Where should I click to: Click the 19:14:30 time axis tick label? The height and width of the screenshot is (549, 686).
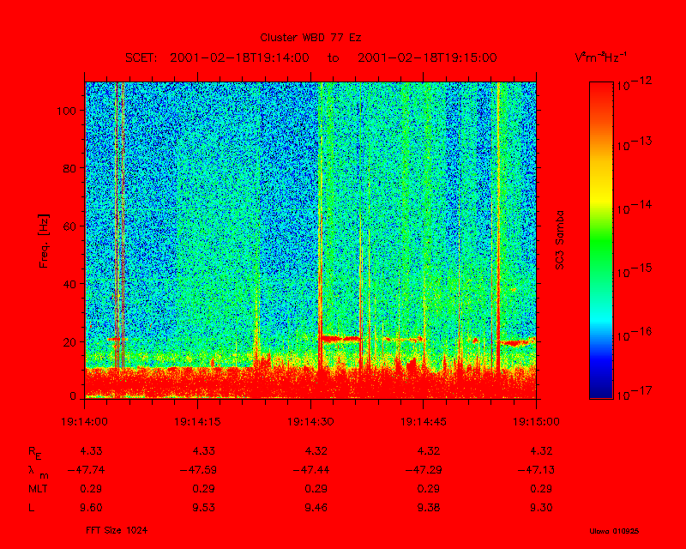click(310, 420)
